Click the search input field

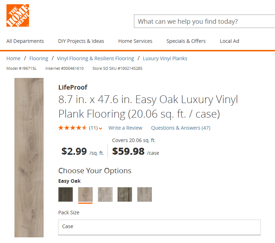(x=204, y=21)
